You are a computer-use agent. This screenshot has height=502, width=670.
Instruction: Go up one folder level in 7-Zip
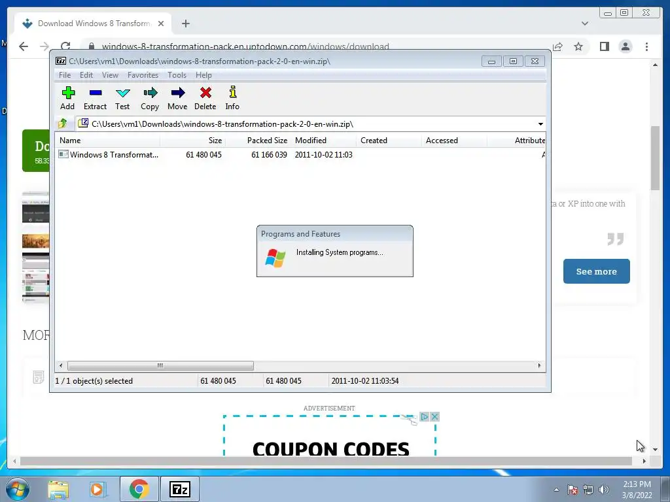pos(63,124)
